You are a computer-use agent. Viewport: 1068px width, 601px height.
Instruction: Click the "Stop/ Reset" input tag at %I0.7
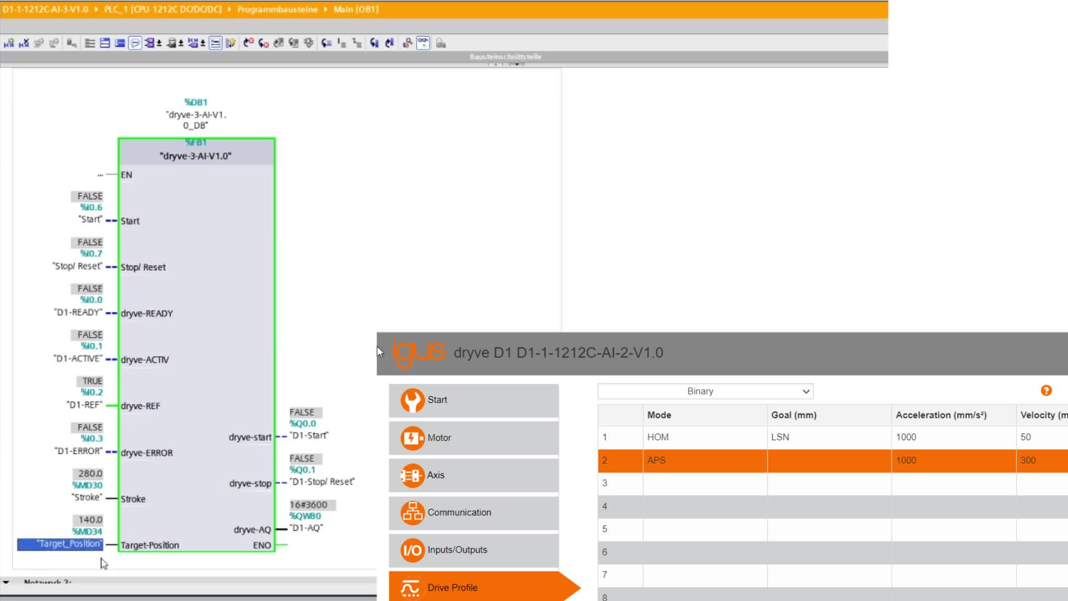(x=77, y=266)
